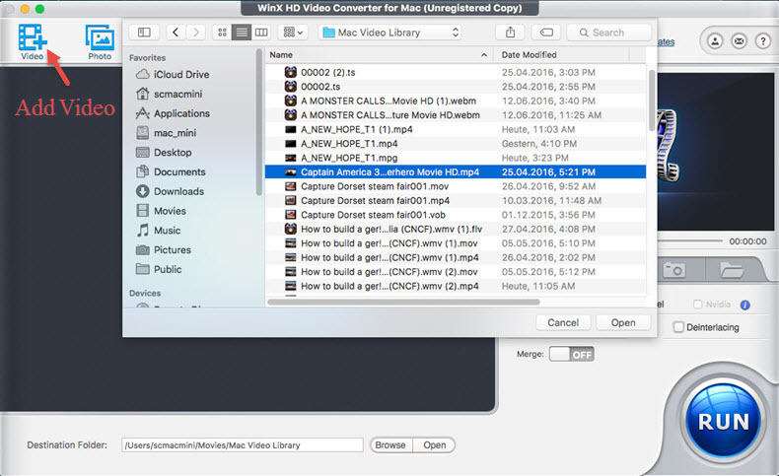Open Applications in the sidebar
The image size is (779, 476).
click(x=173, y=113)
